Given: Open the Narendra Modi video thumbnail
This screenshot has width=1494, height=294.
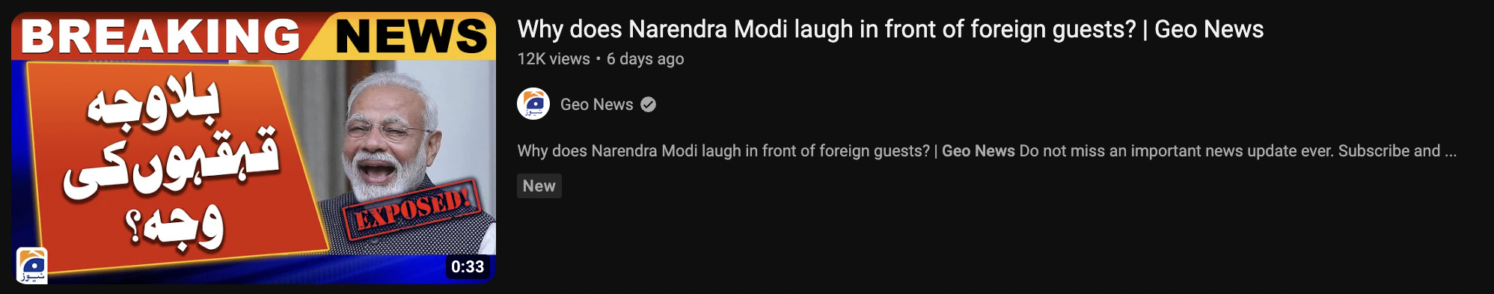Looking at the screenshot, I should point(254,147).
